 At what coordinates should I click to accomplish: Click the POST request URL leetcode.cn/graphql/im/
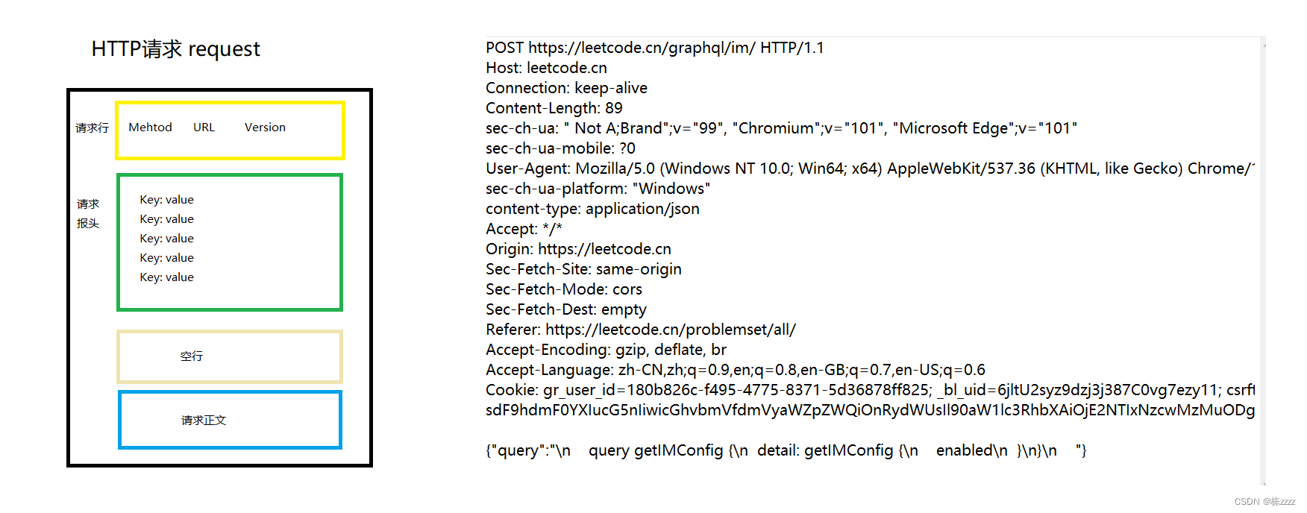[x=641, y=48]
